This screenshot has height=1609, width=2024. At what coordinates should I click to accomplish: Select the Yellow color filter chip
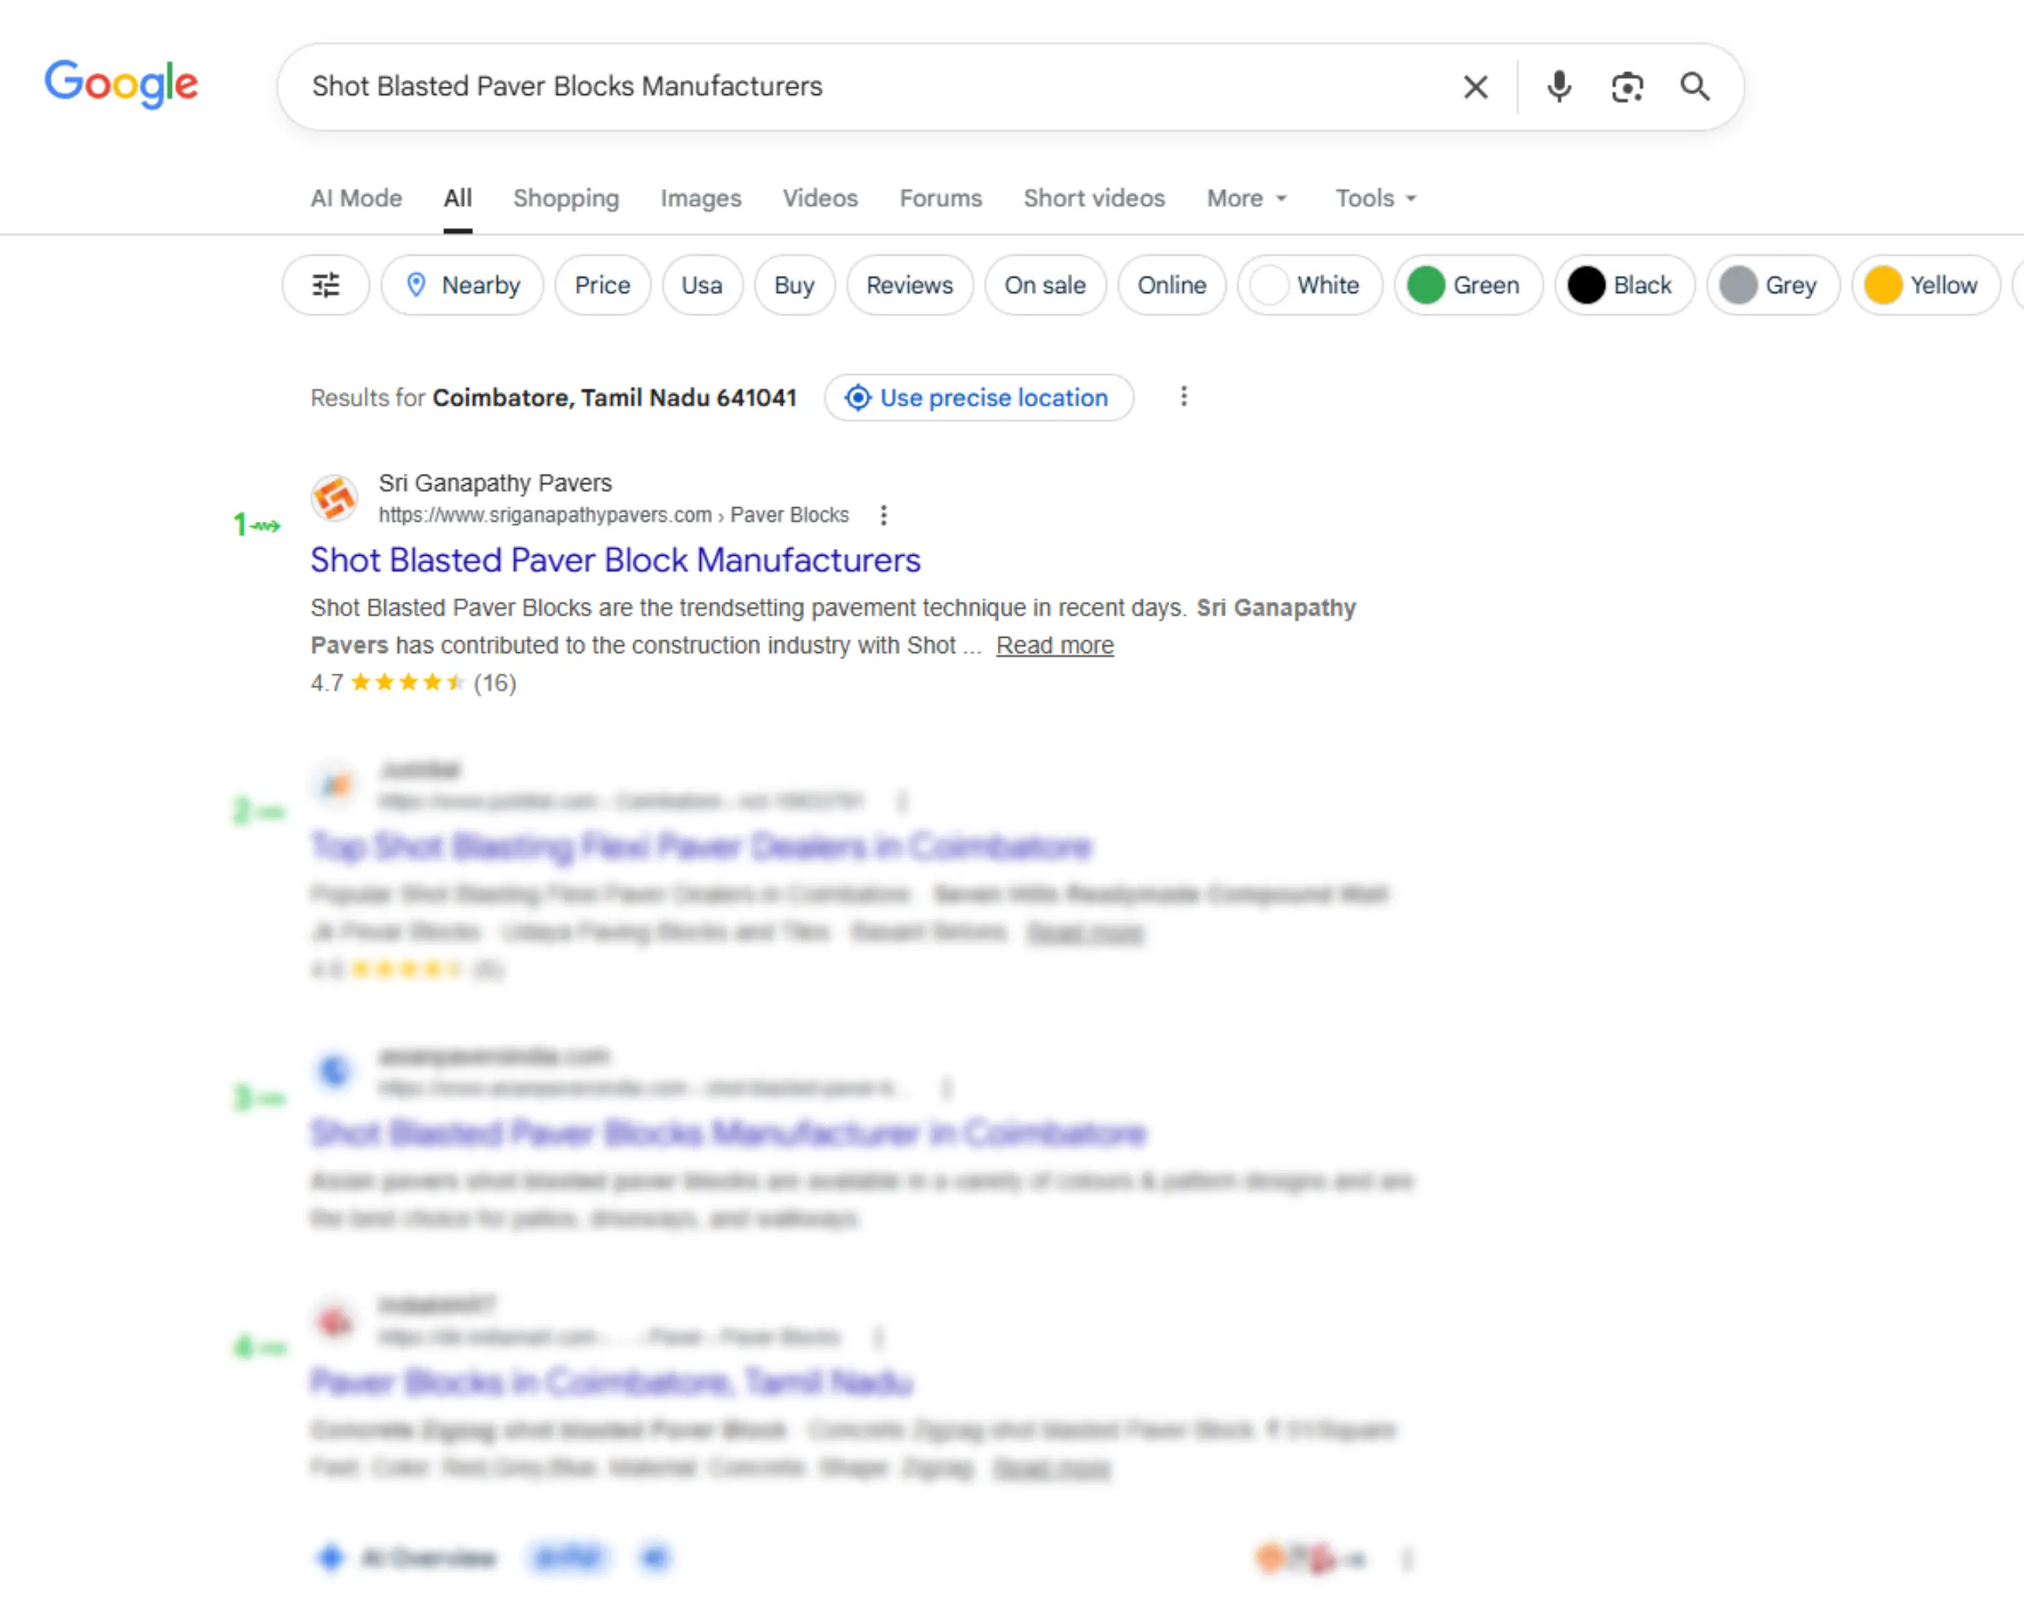[1925, 284]
